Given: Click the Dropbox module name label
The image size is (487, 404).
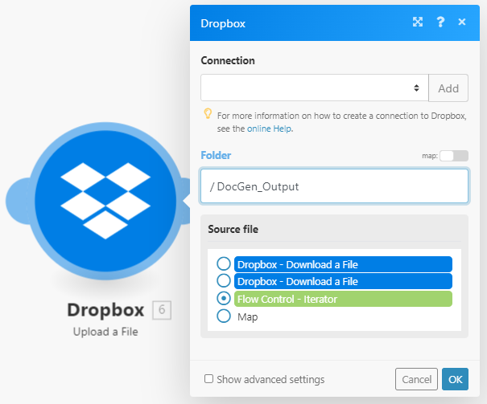Looking at the screenshot, I should (105, 310).
